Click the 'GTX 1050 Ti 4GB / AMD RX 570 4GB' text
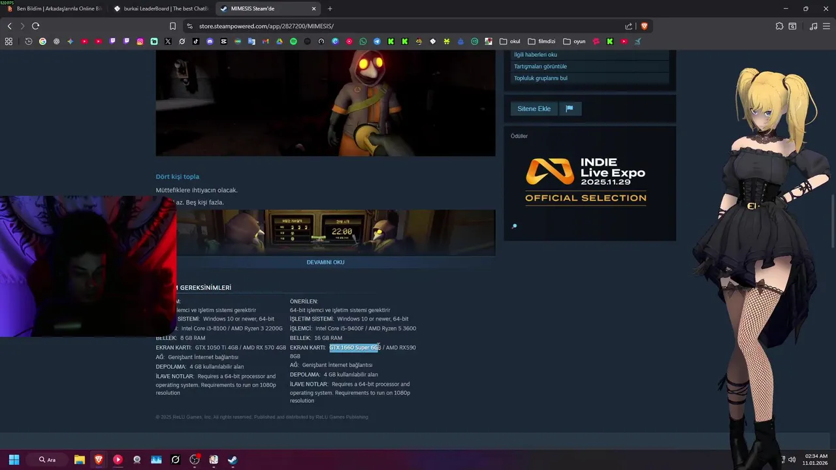Viewport: 836px width, 470px height. (240, 348)
